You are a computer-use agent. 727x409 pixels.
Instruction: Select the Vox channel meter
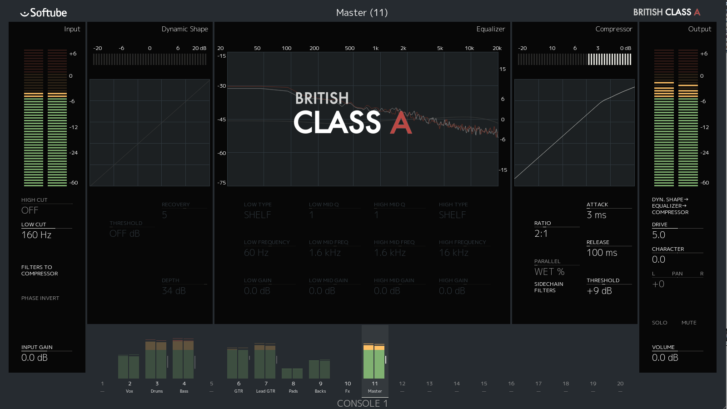point(129,366)
